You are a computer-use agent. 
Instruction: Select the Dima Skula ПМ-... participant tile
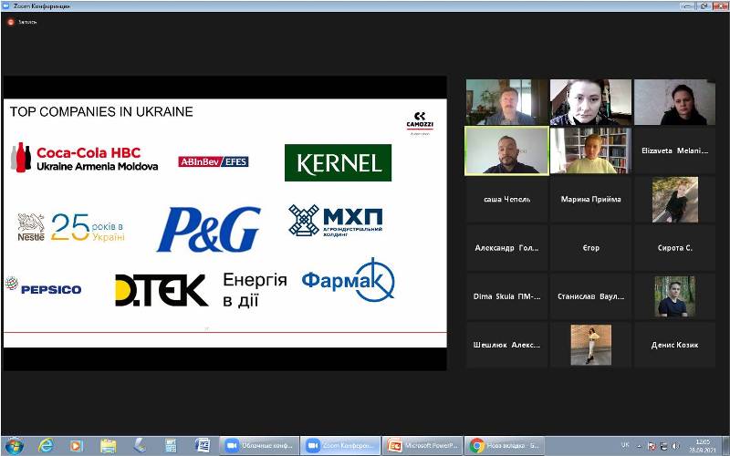click(507, 296)
